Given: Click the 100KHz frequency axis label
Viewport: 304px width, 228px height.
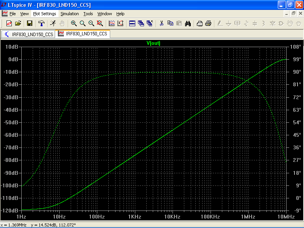Looking at the screenshot, I should point(210,217).
